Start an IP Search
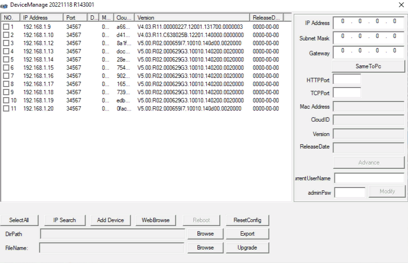Image resolution: width=408 pixels, height=263 pixels. tap(64, 220)
